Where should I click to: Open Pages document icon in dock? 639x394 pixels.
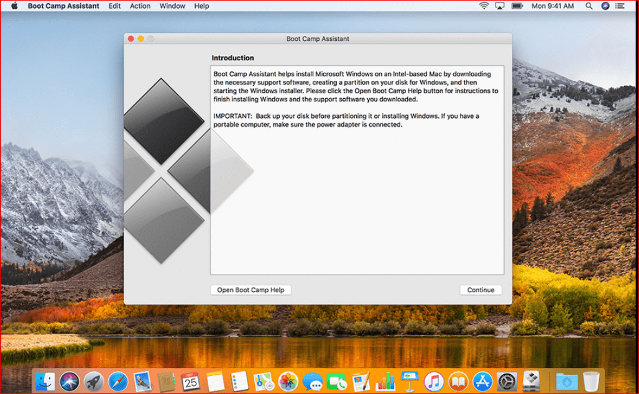pos(361,382)
